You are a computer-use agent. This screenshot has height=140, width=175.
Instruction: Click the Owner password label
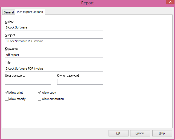68,76
